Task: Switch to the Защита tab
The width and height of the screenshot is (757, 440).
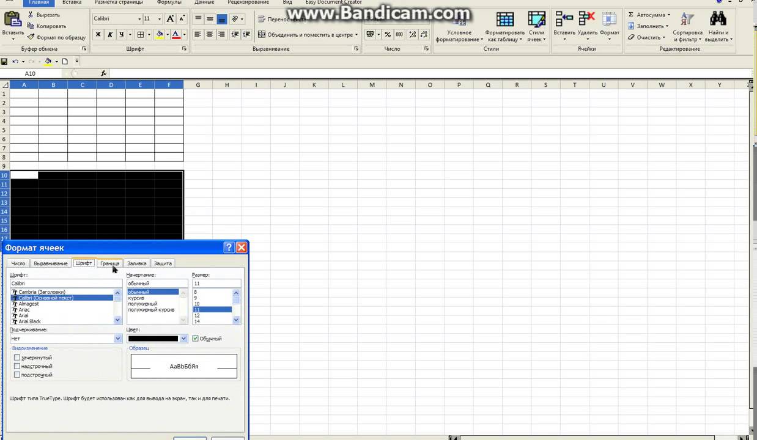Action: [163, 263]
